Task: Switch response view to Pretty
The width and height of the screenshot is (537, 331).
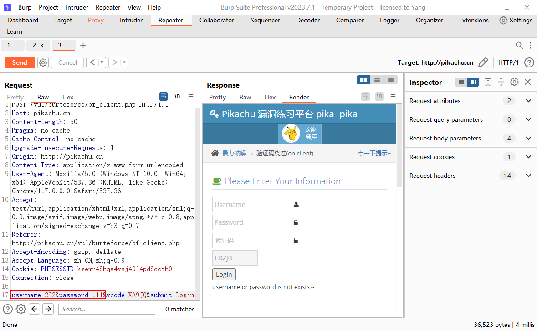Action: (x=217, y=97)
